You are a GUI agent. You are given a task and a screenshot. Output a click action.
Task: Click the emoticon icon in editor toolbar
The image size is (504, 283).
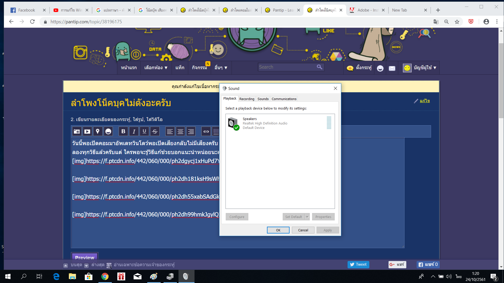[x=108, y=131]
